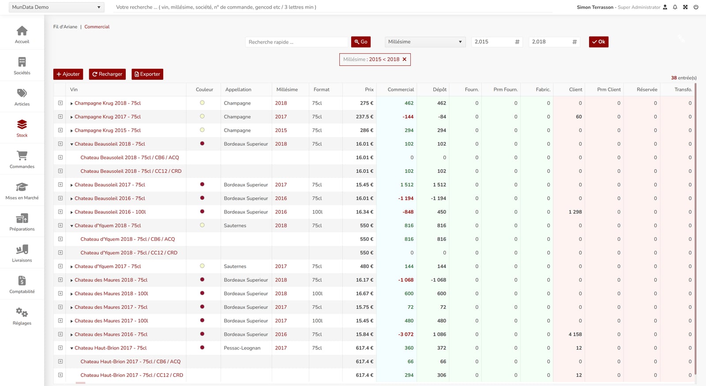706x386 pixels.
Task: Open the Accueil home icon
Action: [x=22, y=31]
